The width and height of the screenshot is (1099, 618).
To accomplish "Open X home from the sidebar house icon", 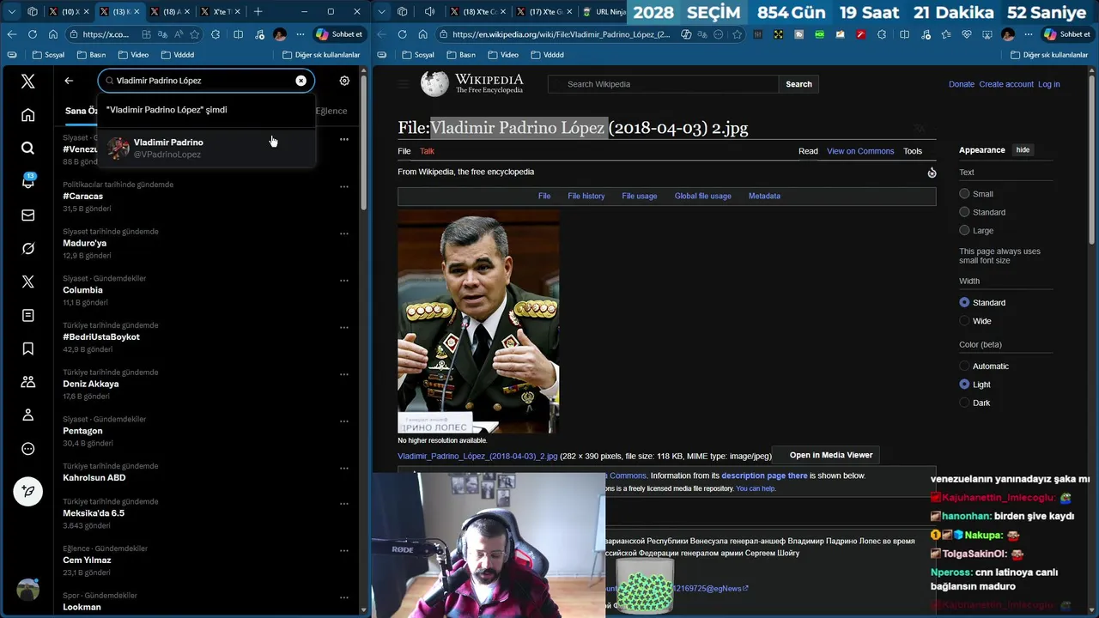I will click(x=27, y=115).
